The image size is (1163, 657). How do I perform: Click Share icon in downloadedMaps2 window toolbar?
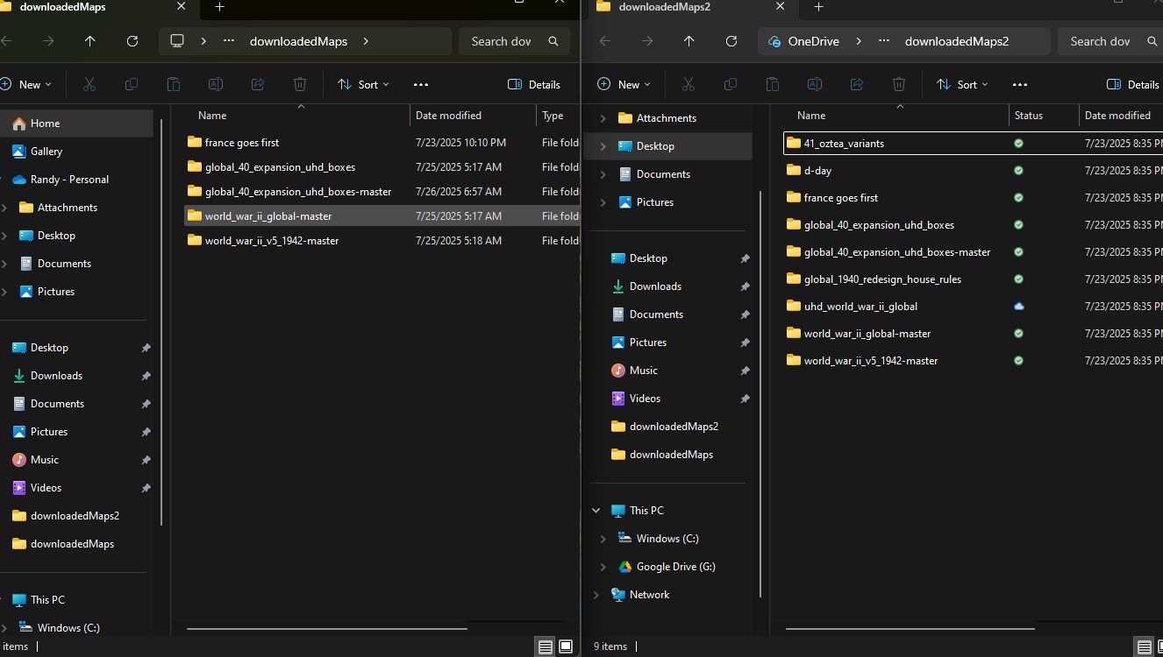(x=857, y=85)
